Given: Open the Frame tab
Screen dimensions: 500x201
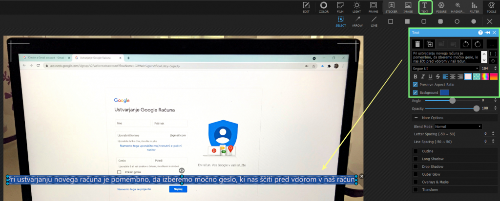Looking at the screenshot, I should pyautogui.click(x=374, y=7).
